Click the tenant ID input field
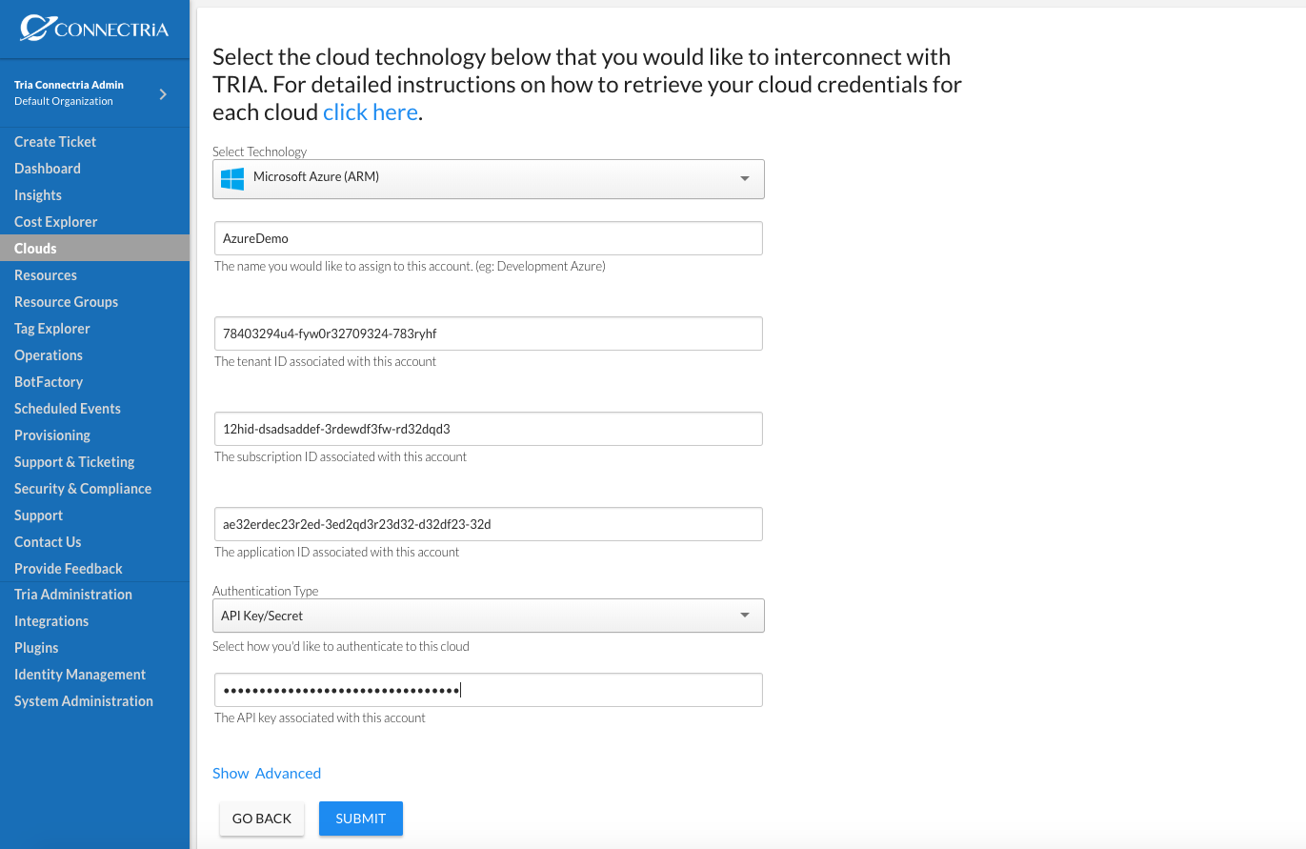The height and width of the screenshot is (849, 1306). (488, 334)
